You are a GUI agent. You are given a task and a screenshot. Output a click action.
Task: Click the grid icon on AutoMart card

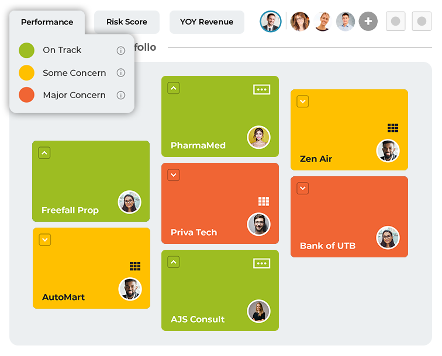(135, 266)
